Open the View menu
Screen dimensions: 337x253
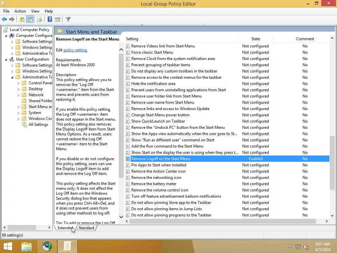[x=35, y=11]
